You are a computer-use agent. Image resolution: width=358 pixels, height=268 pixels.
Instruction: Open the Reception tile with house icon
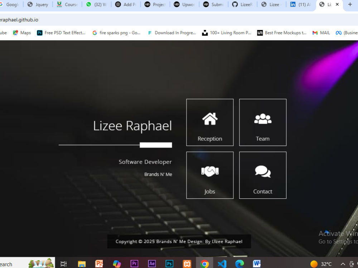pos(210,122)
